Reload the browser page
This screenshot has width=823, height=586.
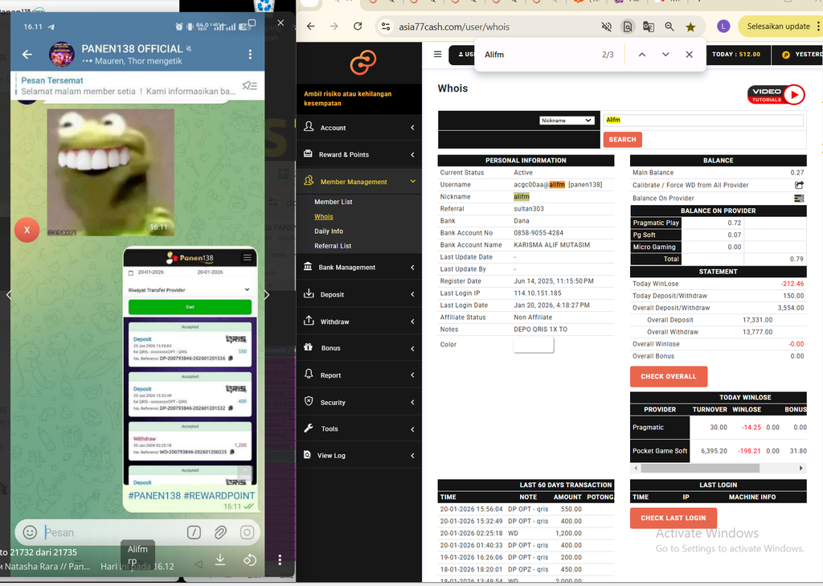click(x=358, y=27)
